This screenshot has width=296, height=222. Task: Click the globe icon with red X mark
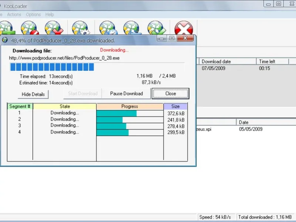coord(54,28)
